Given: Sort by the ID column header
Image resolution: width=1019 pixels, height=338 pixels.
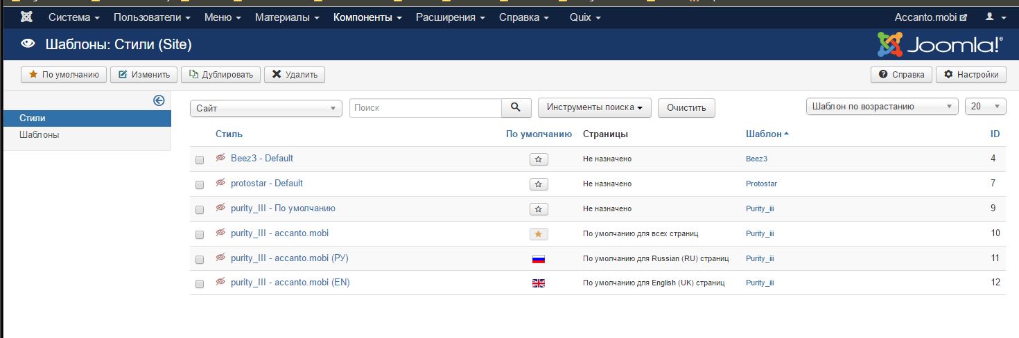Looking at the screenshot, I should pos(995,134).
